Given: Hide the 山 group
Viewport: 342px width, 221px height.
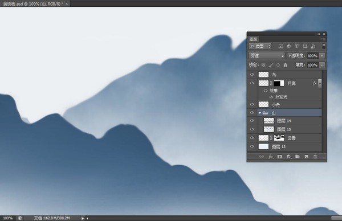Looking at the screenshot, I should (252, 113).
